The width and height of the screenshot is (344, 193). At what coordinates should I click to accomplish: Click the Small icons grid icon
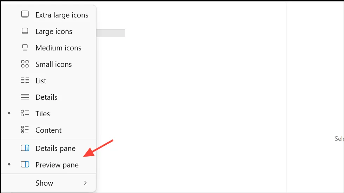point(25,64)
